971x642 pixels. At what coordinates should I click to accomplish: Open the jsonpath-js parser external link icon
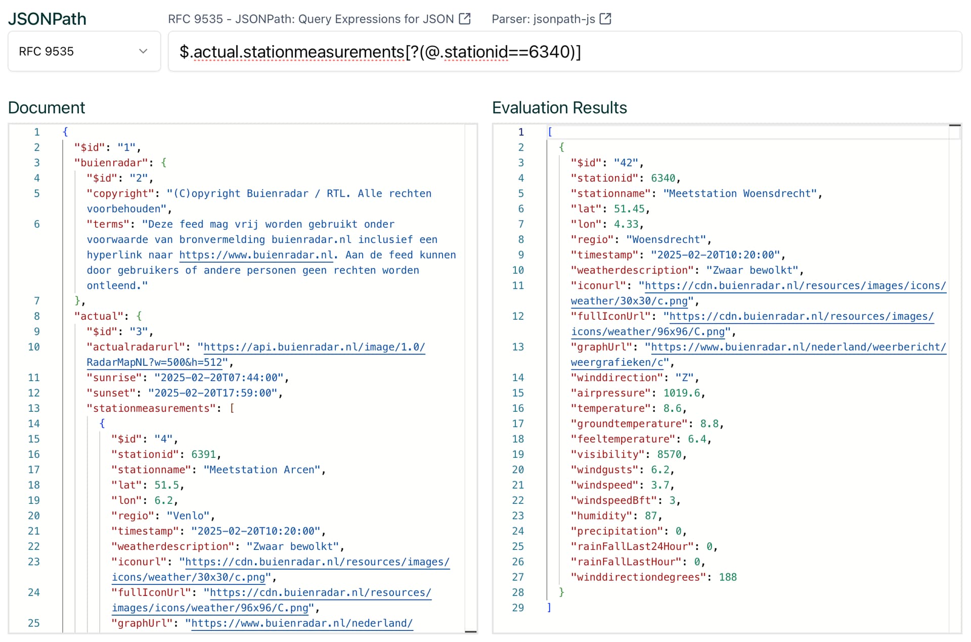tap(605, 19)
